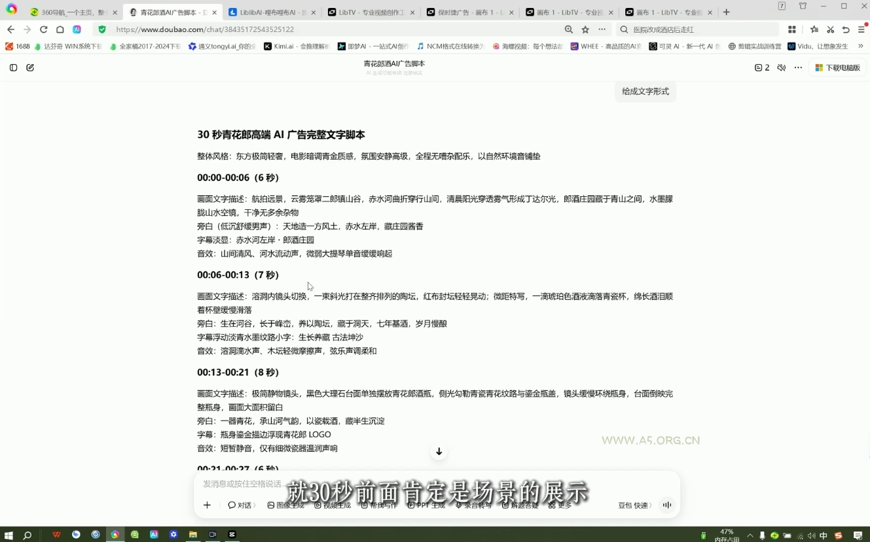Expand the 对话 mode selector
The height and width of the screenshot is (542, 870).
pyautogui.click(x=241, y=505)
